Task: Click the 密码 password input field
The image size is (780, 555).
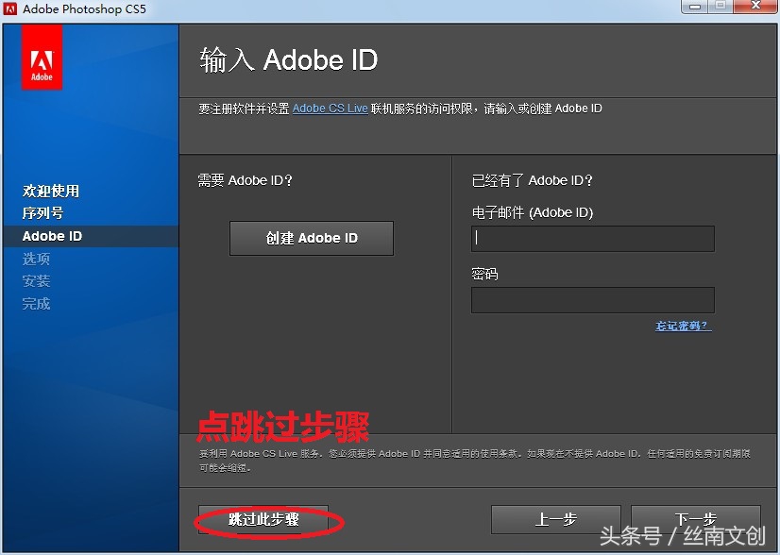Action: pyautogui.click(x=592, y=299)
